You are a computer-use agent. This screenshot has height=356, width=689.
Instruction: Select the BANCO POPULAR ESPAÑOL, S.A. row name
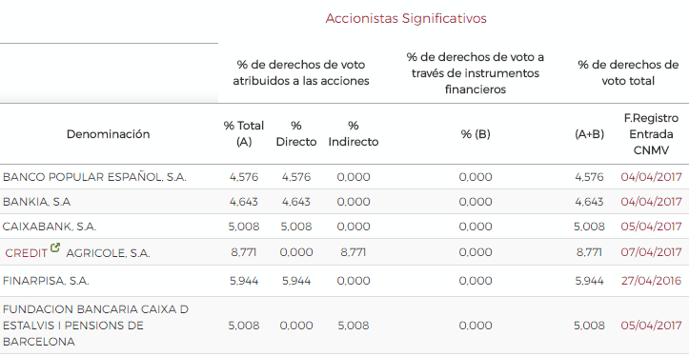tap(94, 177)
